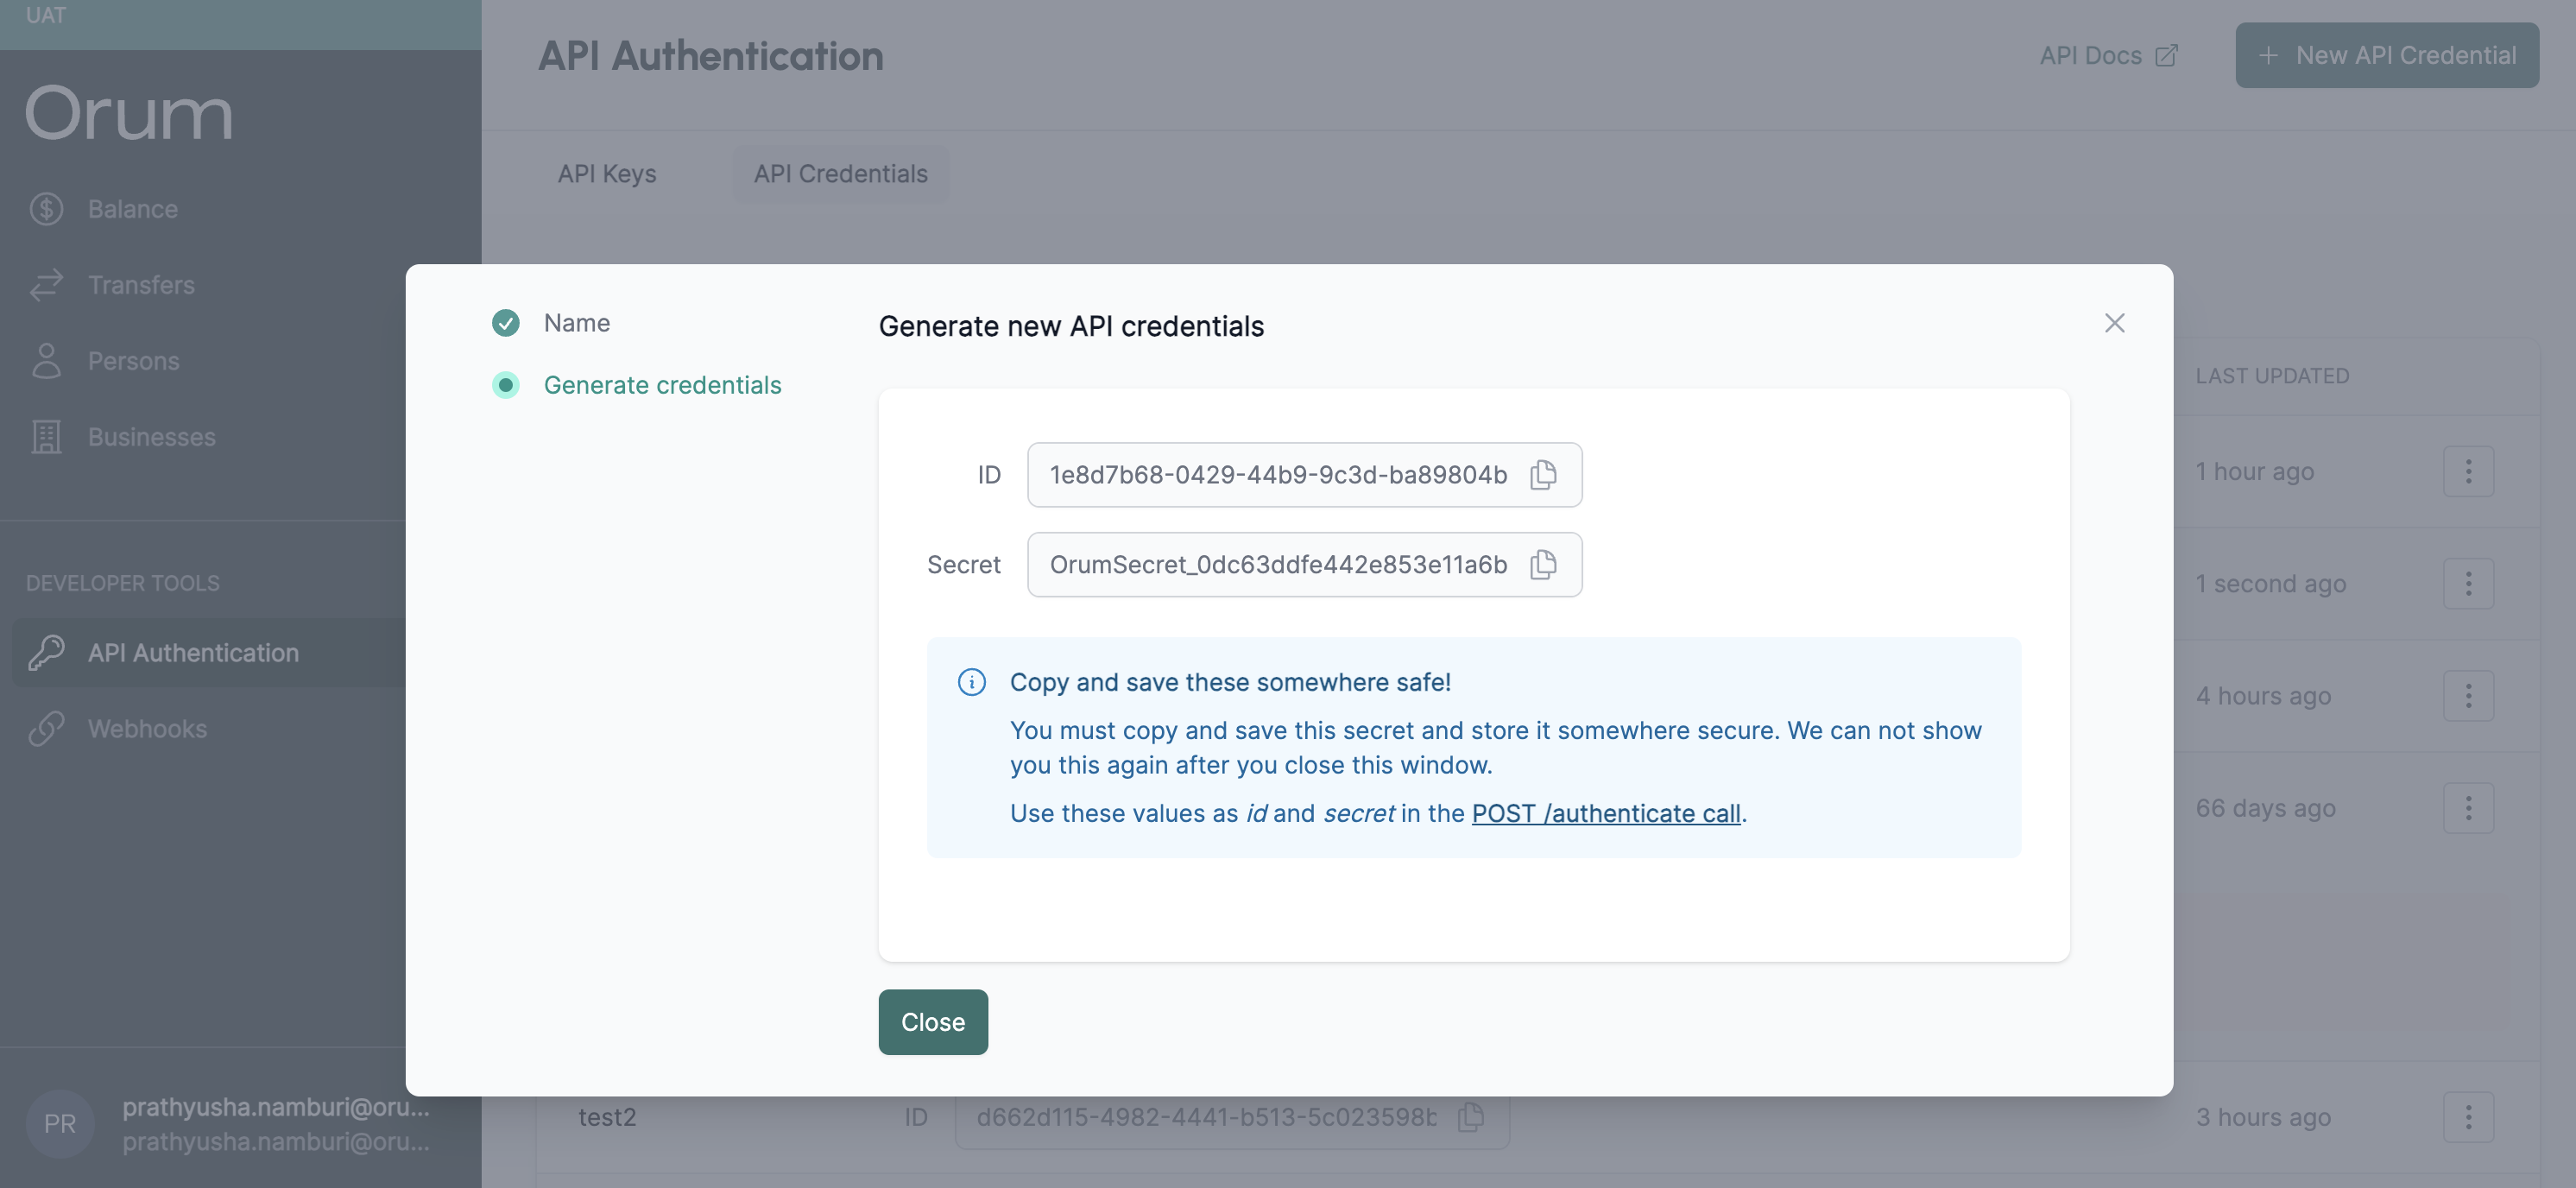Click inside the Secret value field

coord(1277,564)
